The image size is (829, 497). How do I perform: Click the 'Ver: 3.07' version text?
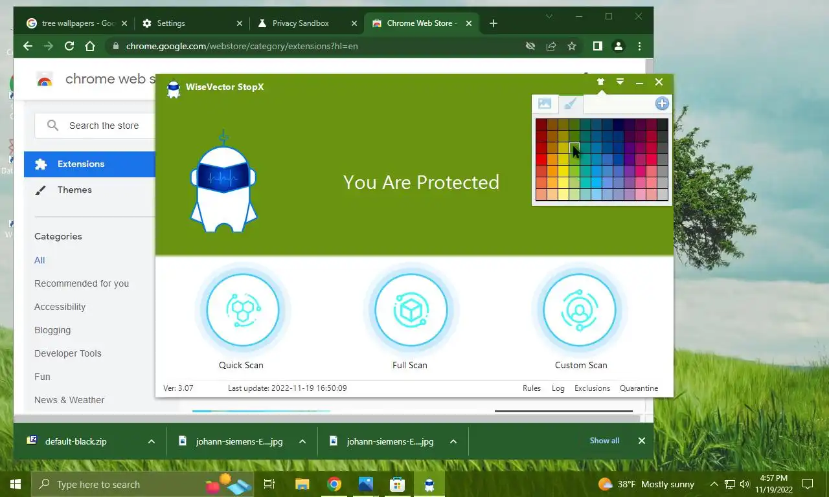(178, 388)
